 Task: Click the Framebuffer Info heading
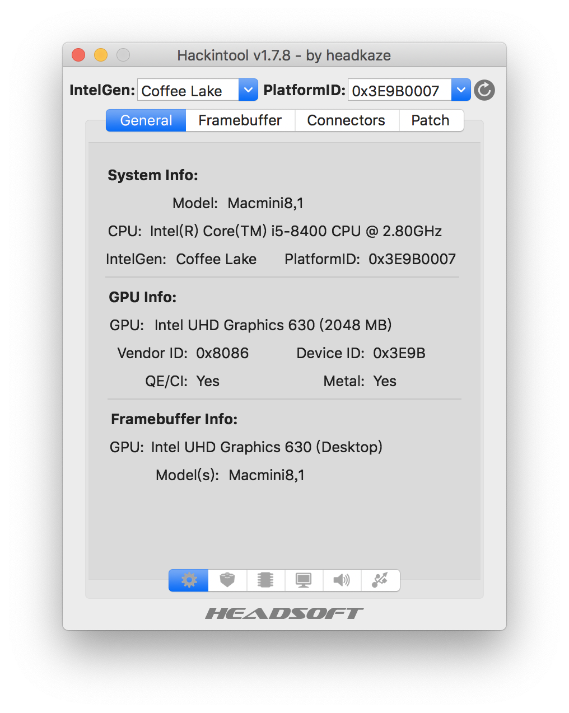tap(174, 419)
